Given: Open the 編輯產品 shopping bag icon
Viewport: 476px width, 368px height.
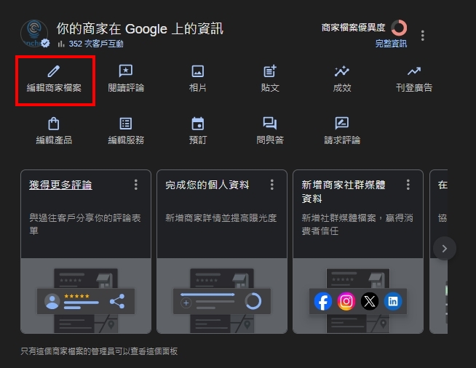Looking at the screenshot, I should click(54, 124).
